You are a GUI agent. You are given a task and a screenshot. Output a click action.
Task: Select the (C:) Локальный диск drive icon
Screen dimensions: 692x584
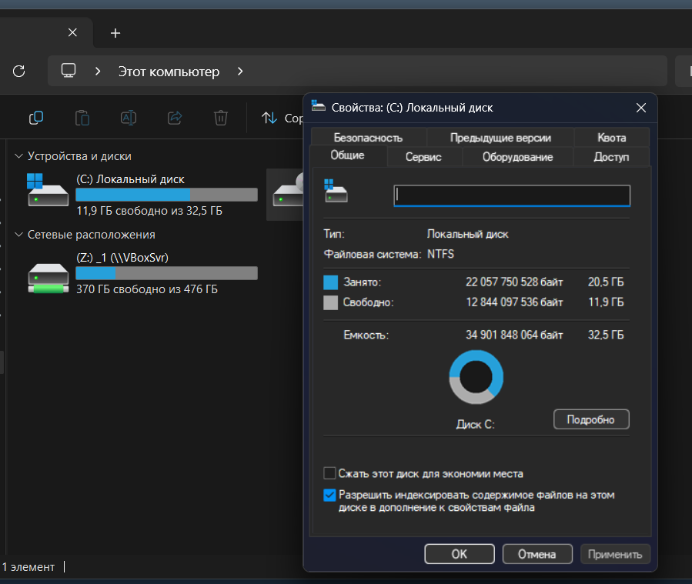[48, 190]
